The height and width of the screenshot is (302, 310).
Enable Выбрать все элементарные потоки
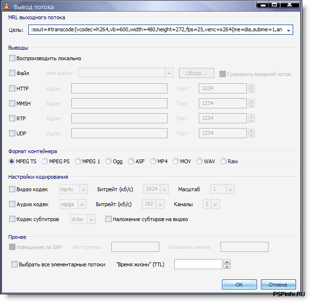pos(14,264)
